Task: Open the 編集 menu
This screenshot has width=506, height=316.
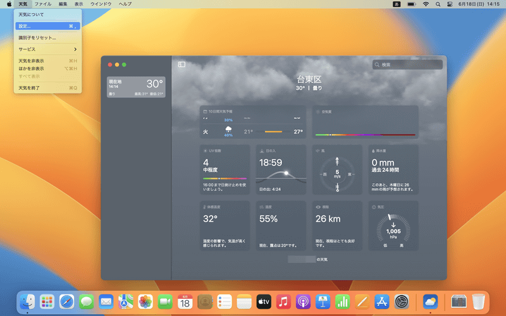Action: (63, 4)
